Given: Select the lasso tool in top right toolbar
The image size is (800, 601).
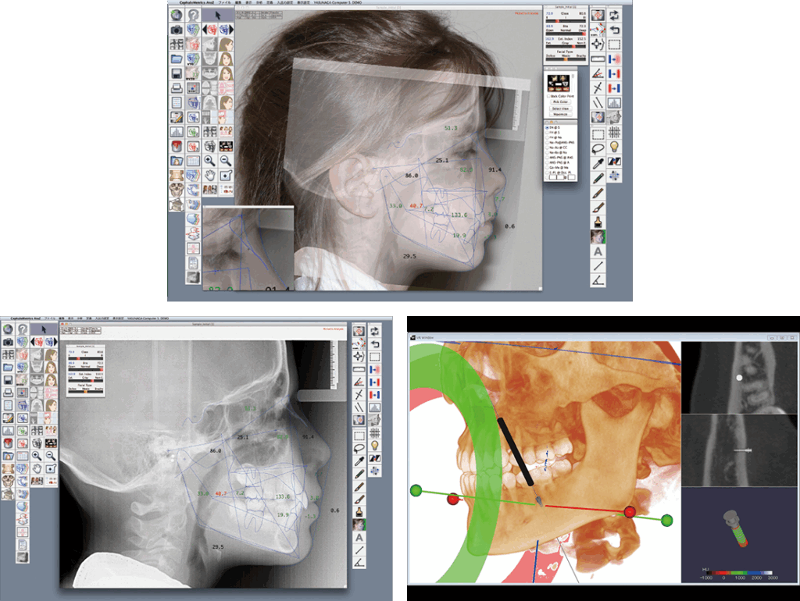Looking at the screenshot, I should 598,147.
